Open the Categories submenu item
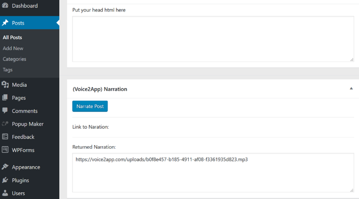Image resolution: width=359 pixels, height=199 pixels. pos(14,59)
